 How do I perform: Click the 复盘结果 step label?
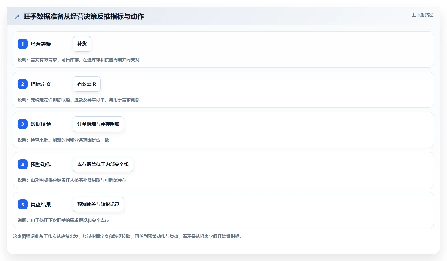click(x=41, y=204)
